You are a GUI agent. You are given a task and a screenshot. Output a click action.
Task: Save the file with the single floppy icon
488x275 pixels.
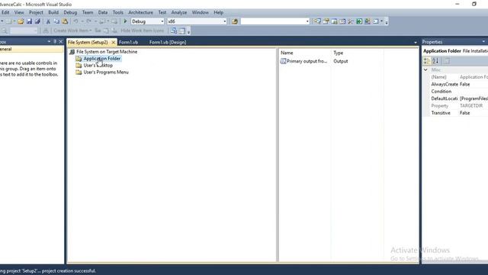tap(29, 21)
